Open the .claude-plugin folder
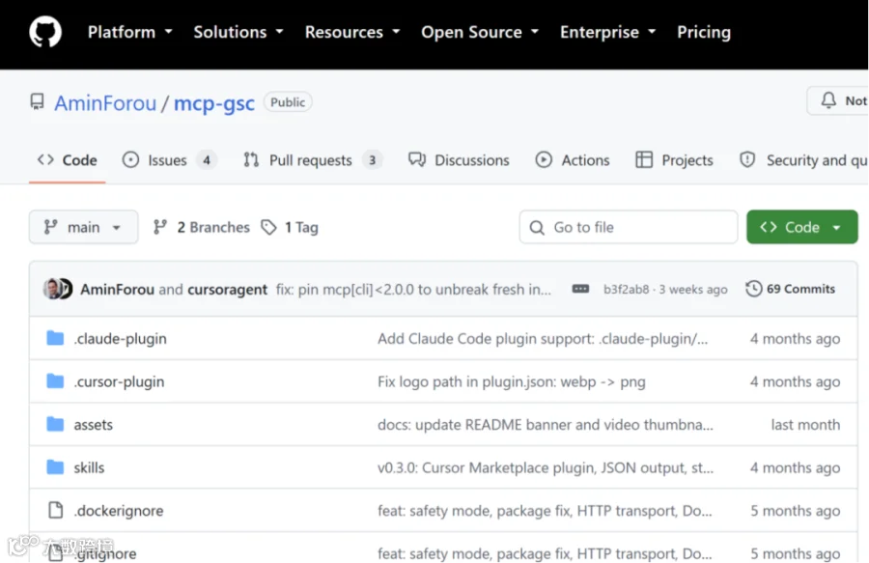 click(x=121, y=339)
